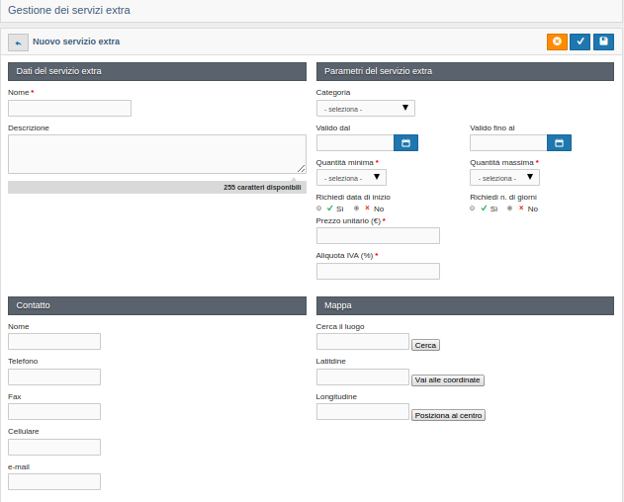Click the Prezzo unitario input field
The height and width of the screenshot is (502, 624).
378,236
